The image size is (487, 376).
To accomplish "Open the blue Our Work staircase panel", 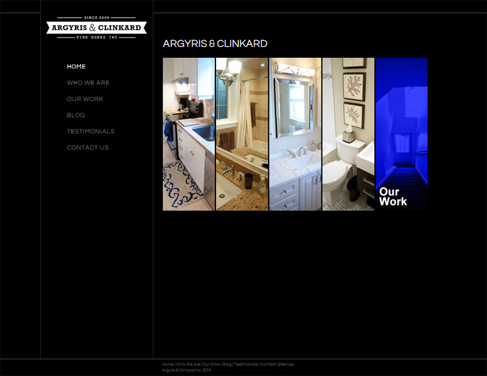I will 402,134.
